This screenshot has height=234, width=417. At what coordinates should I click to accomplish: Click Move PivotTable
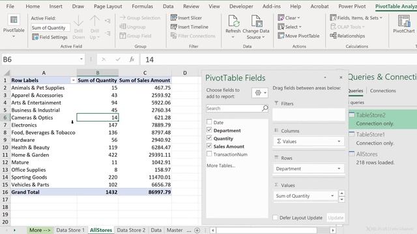298,36
